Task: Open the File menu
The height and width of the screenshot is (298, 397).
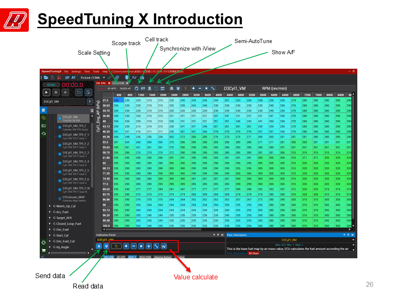Action: point(66,72)
